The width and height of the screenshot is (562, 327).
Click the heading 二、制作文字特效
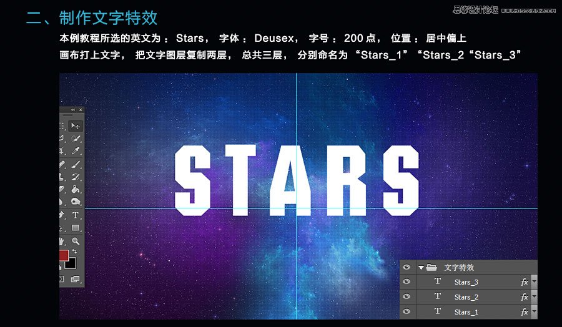(92, 18)
